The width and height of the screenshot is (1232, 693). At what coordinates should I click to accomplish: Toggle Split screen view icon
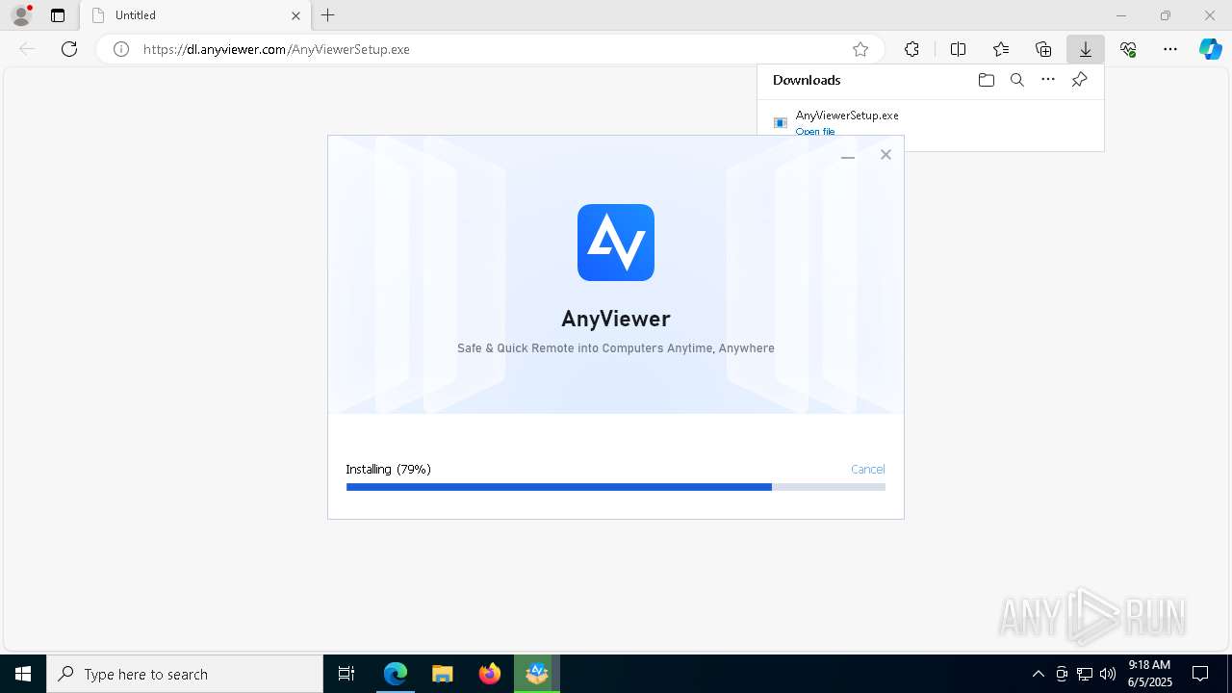coord(958,49)
